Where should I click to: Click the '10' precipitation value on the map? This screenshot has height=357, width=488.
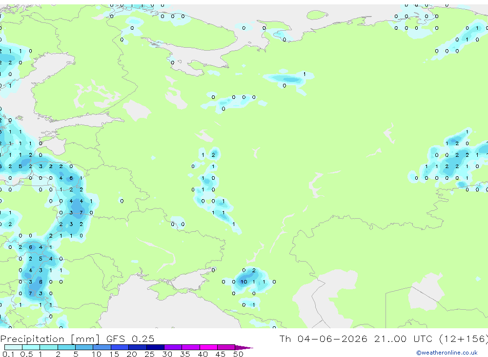(244, 282)
